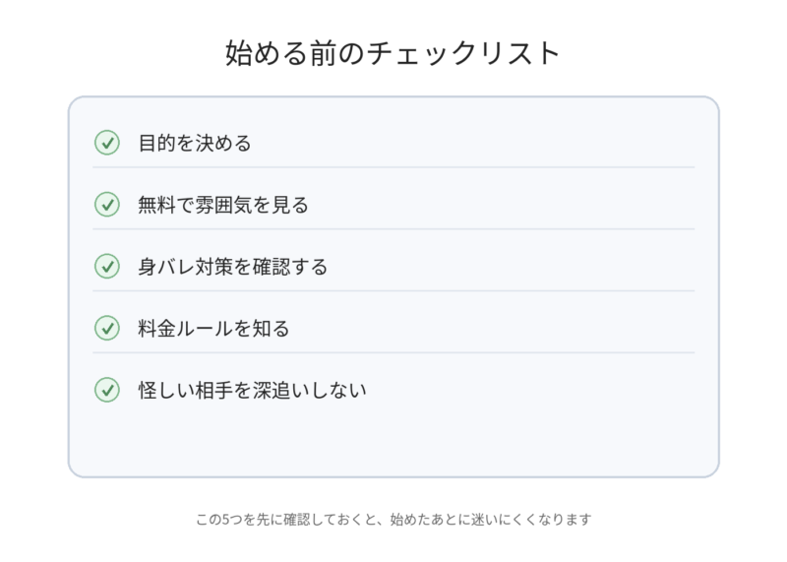Image resolution: width=787 pixels, height=562 pixels.
Task: Click the empty card area below the last item
Action: 393,441
